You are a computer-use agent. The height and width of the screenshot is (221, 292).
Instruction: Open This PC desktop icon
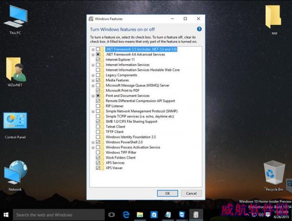(15, 20)
